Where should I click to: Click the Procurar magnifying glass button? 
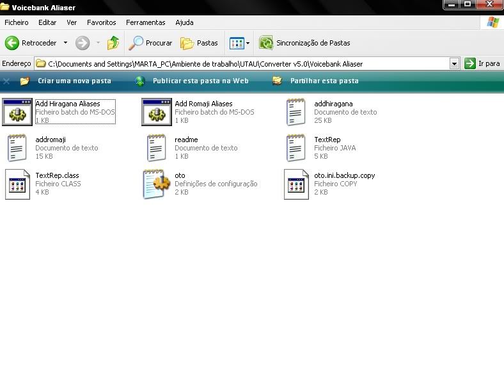pyautogui.click(x=150, y=43)
